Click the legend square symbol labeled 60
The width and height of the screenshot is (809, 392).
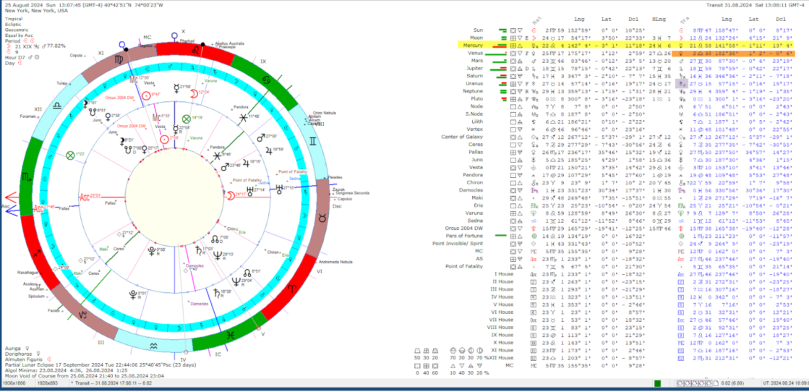point(435,366)
